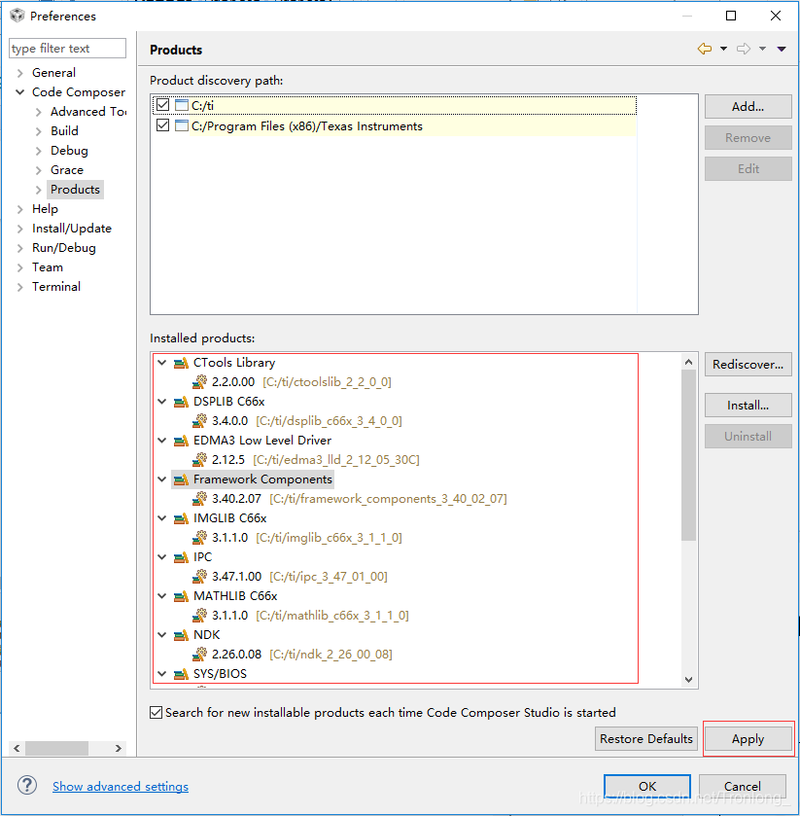Open the back history dropdown arrow
Screen dimensions: 800x816
[723, 49]
